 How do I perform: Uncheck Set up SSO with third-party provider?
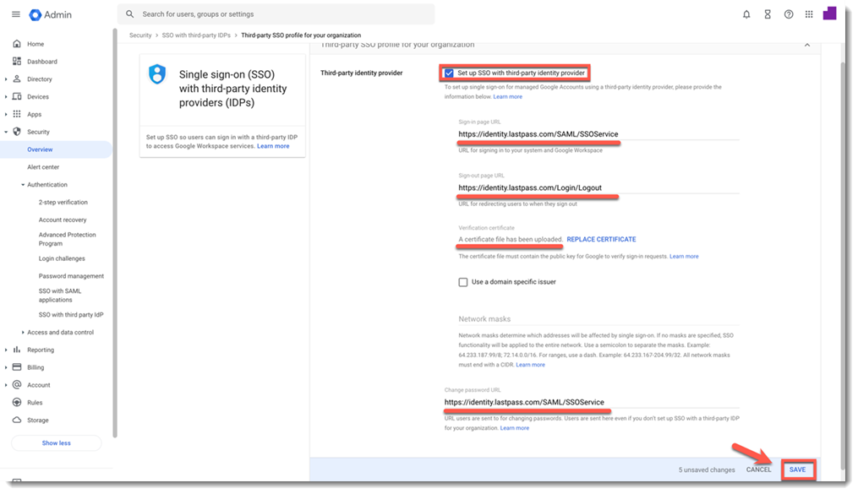click(449, 73)
